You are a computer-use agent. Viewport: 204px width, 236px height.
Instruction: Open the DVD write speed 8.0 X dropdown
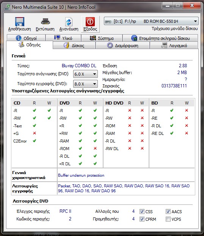[x=85, y=84]
